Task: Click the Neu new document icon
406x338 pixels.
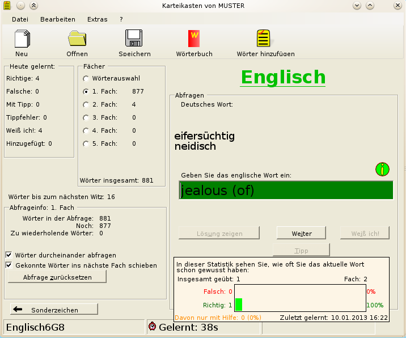Action: (22, 39)
